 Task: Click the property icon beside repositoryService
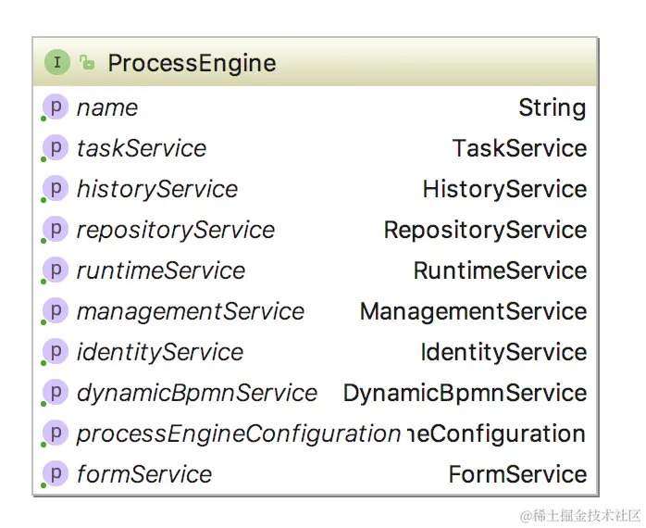pyautogui.click(x=56, y=230)
